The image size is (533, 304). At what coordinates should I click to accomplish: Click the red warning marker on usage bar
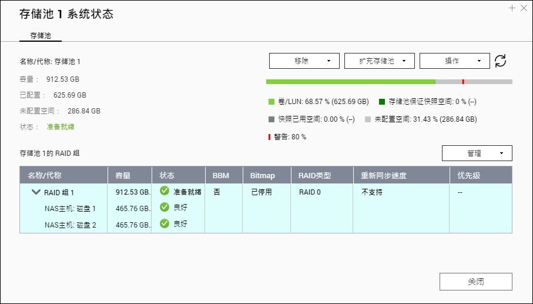pyautogui.click(x=463, y=82)
